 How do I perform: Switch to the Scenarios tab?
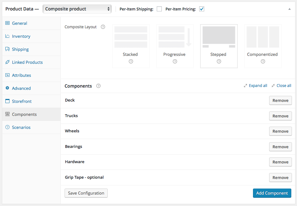pos(21,127)
